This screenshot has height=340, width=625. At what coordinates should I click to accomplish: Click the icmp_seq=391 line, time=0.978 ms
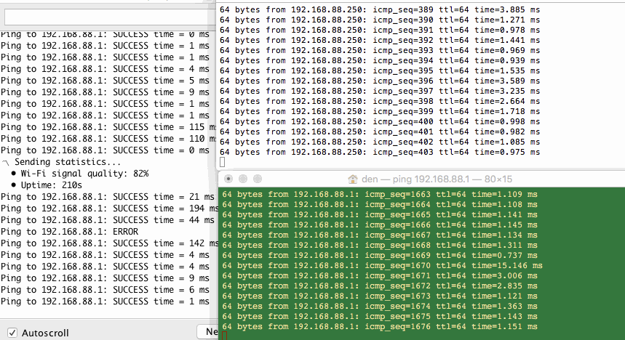380,30
